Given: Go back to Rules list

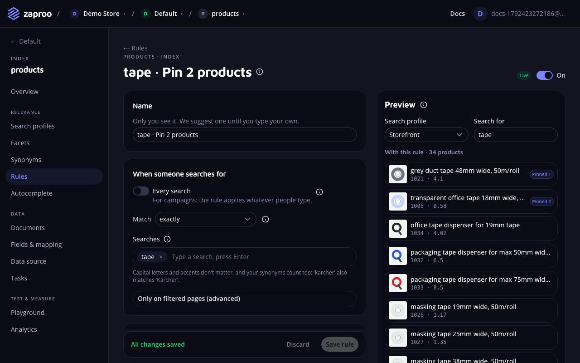Looking at the screenshot, I should [x=135, y=48].
